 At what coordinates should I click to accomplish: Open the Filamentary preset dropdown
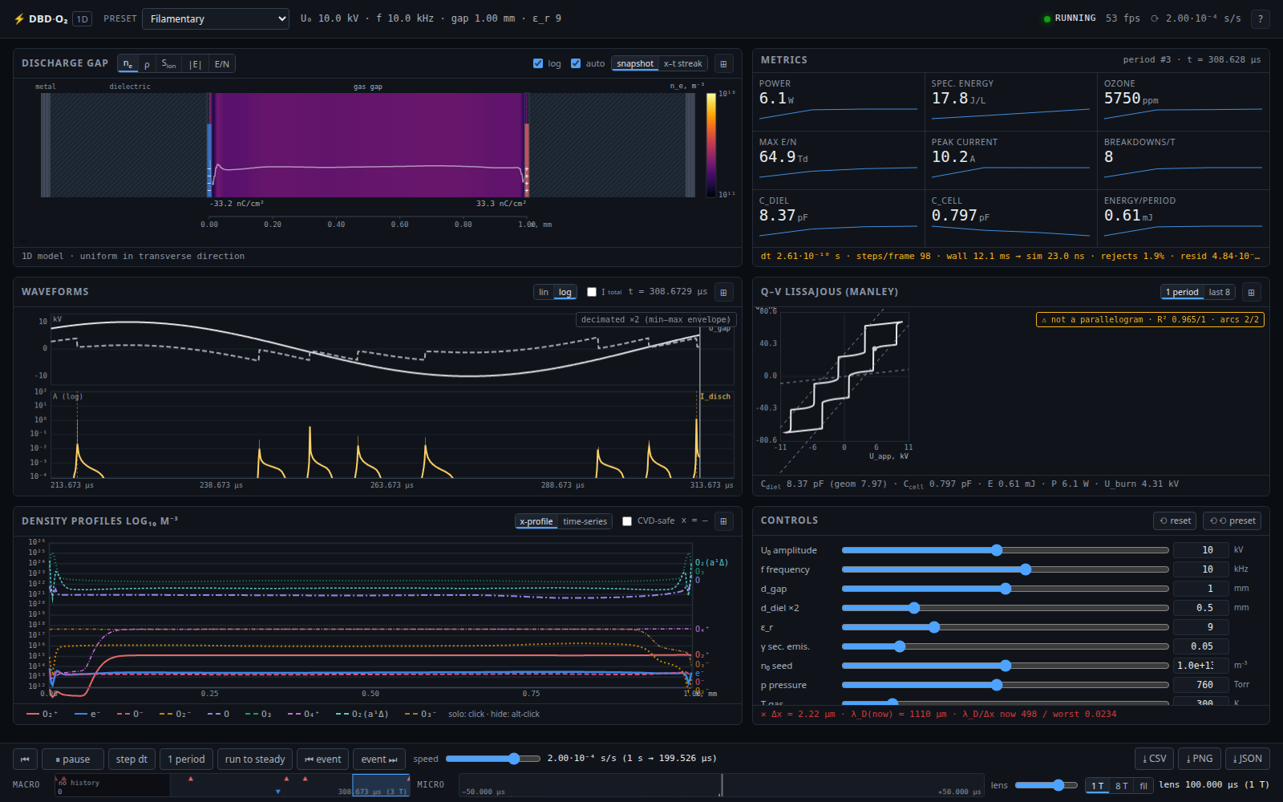pos(216,18)
